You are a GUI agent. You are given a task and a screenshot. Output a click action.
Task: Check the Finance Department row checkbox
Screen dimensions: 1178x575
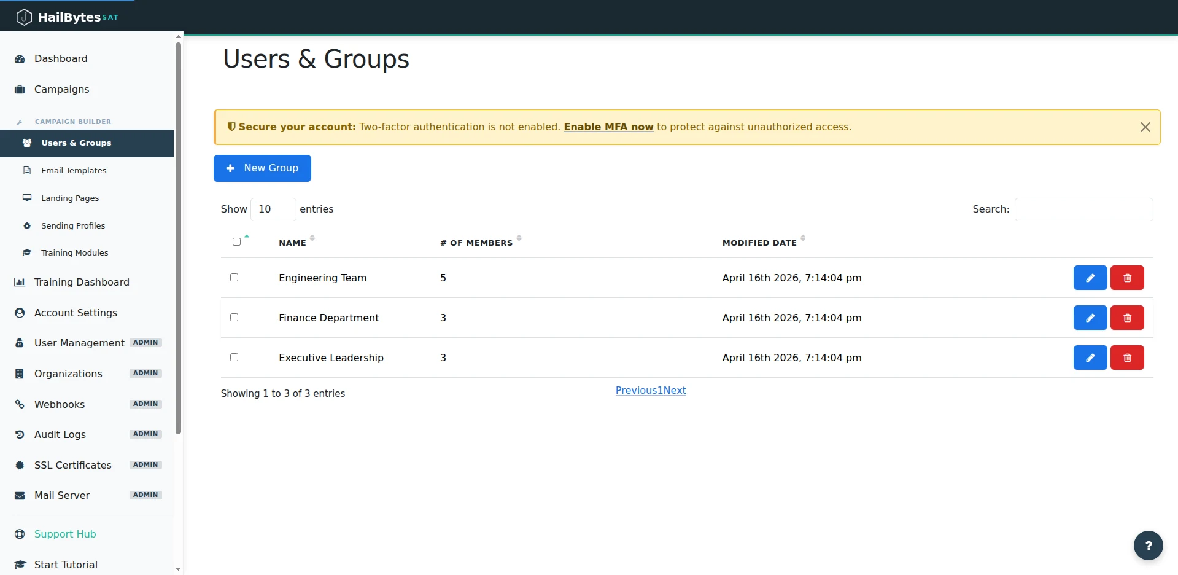234,317
